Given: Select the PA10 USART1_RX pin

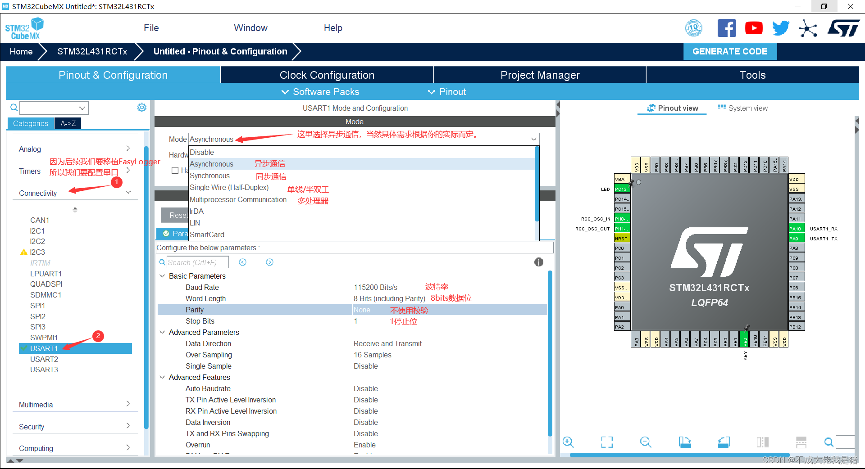Looking at the screenshot, I should click(x=796, y=229).
